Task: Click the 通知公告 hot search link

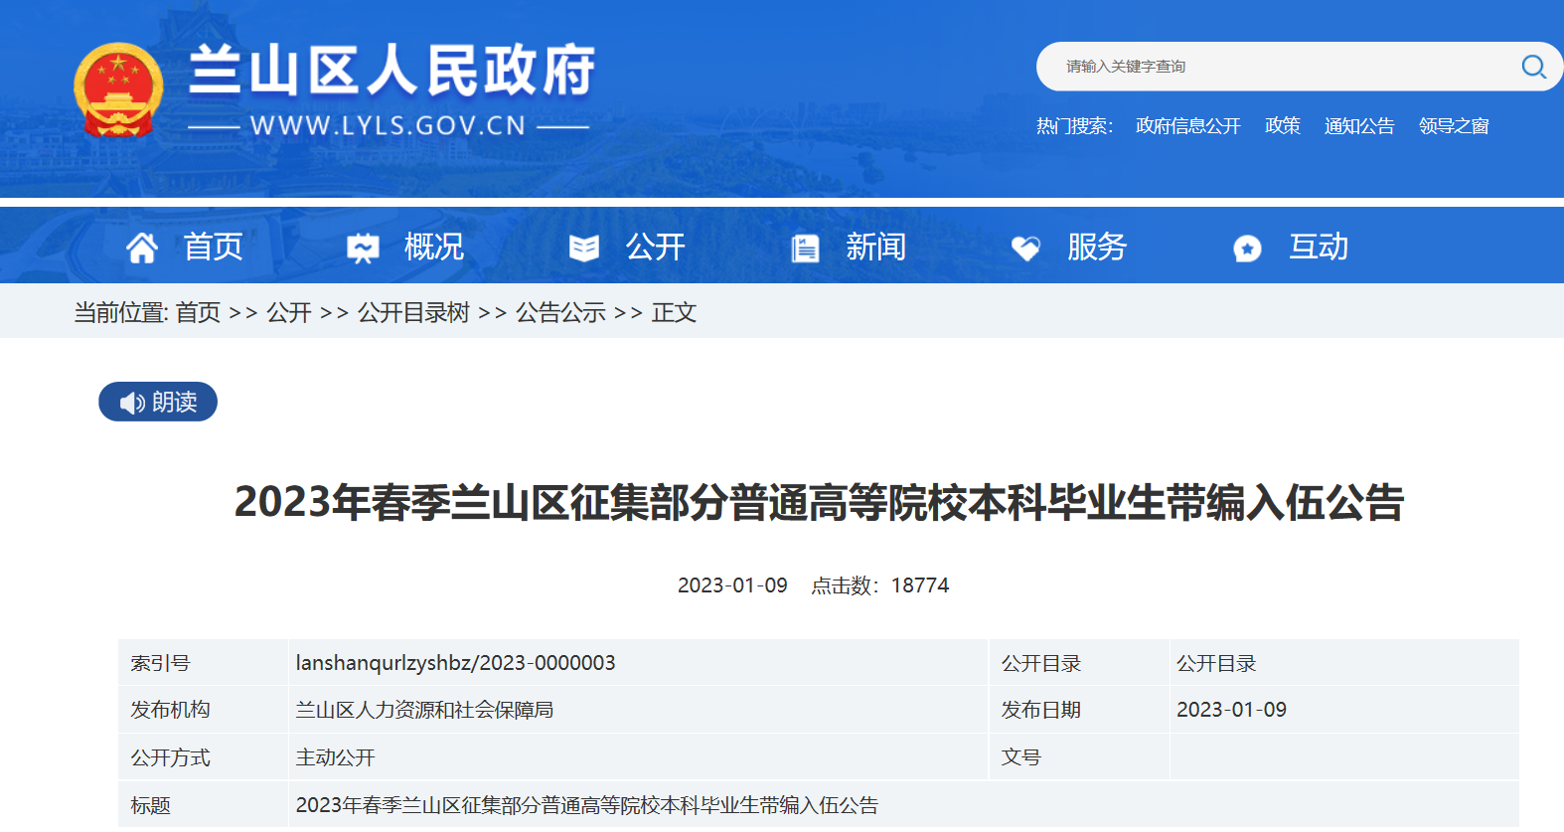Action: click(1359, 126)
